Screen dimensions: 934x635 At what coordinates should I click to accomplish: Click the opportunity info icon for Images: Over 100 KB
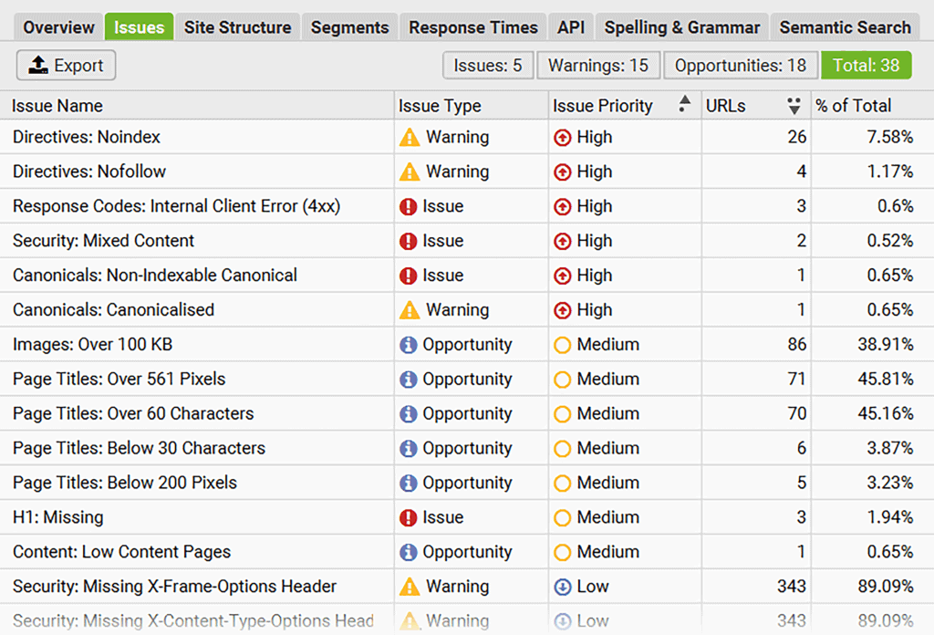coord(409,346)
